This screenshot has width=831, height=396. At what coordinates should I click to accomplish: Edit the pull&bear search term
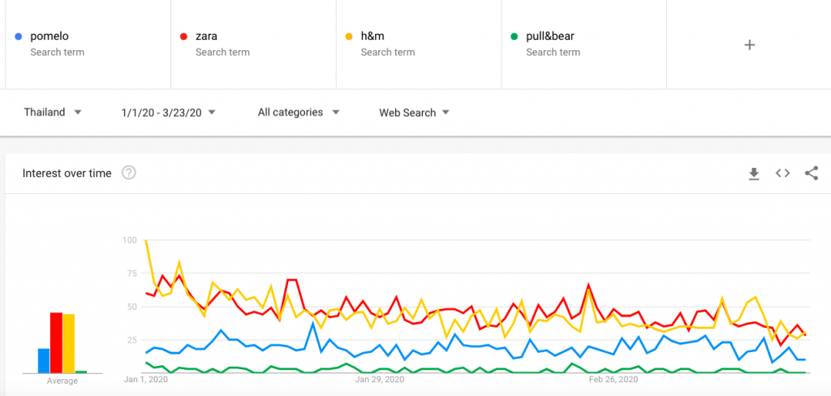tap(584, 45)
